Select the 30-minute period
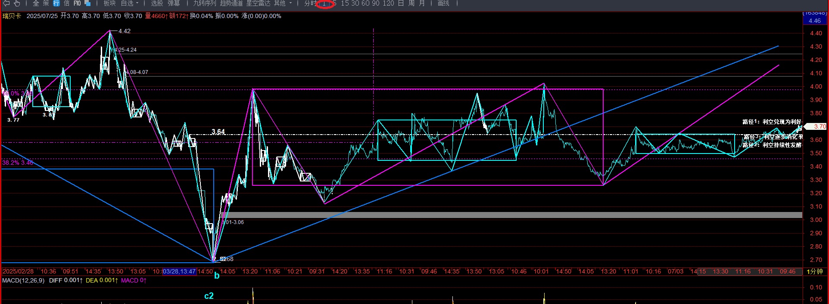The image size is (829, 304). pos(355,3)
